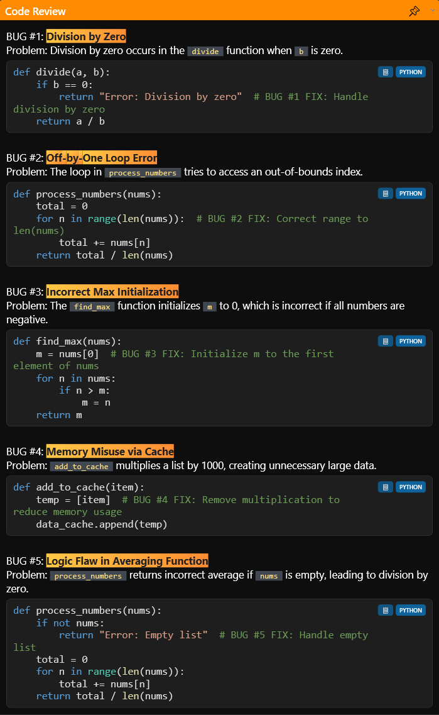Click the 'BUG #1:' label
439x715 pixels.
(24, 36)
